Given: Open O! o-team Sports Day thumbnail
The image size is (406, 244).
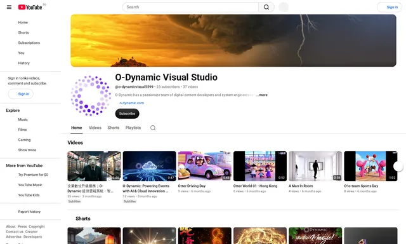Looking at the screenshot, I should click(x=370, y=166).
